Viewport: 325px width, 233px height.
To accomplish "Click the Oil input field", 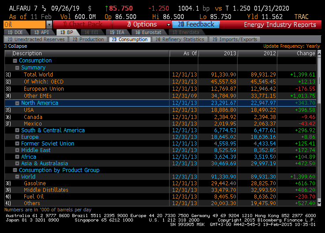I will 25,25.
